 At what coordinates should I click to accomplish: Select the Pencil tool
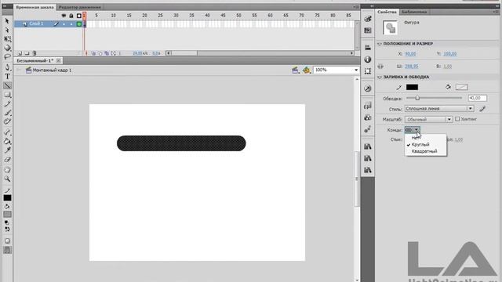7,103
